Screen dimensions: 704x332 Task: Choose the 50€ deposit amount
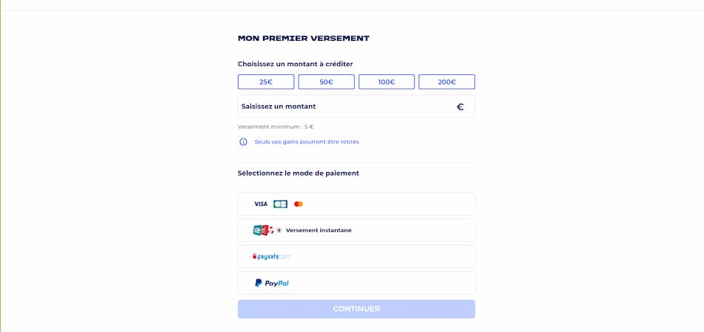326,82
